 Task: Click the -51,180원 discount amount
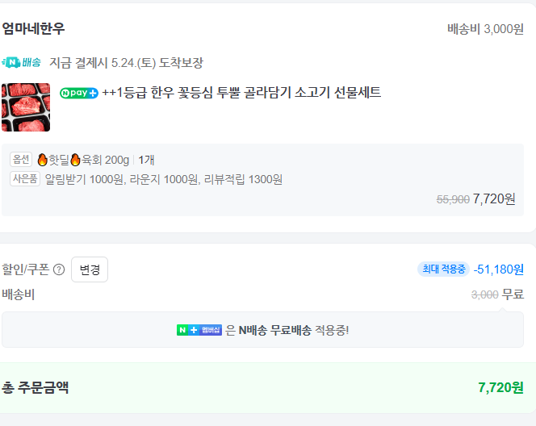click(x=498, y=269)
